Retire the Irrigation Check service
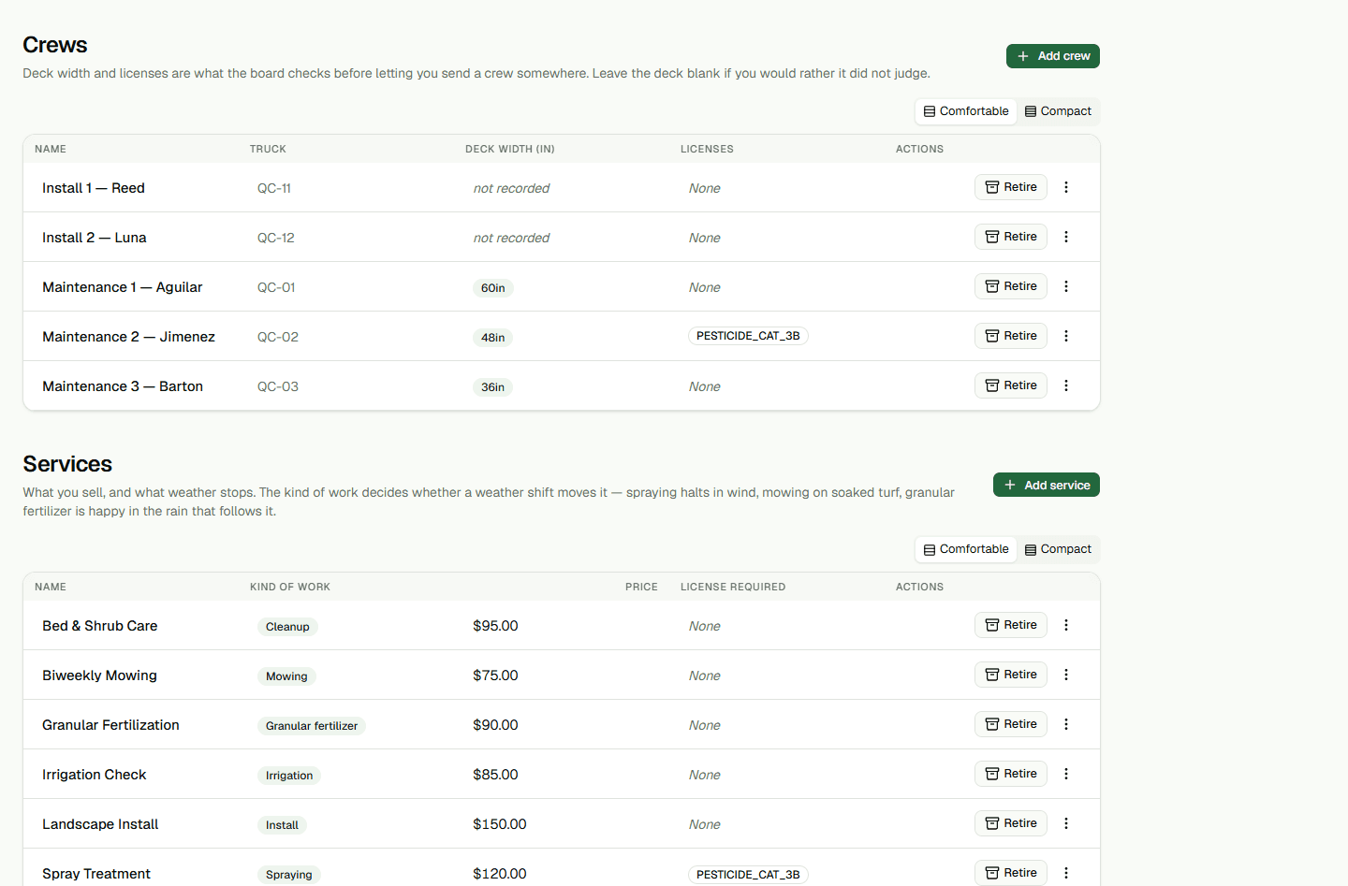 (x=1011, y=774)
